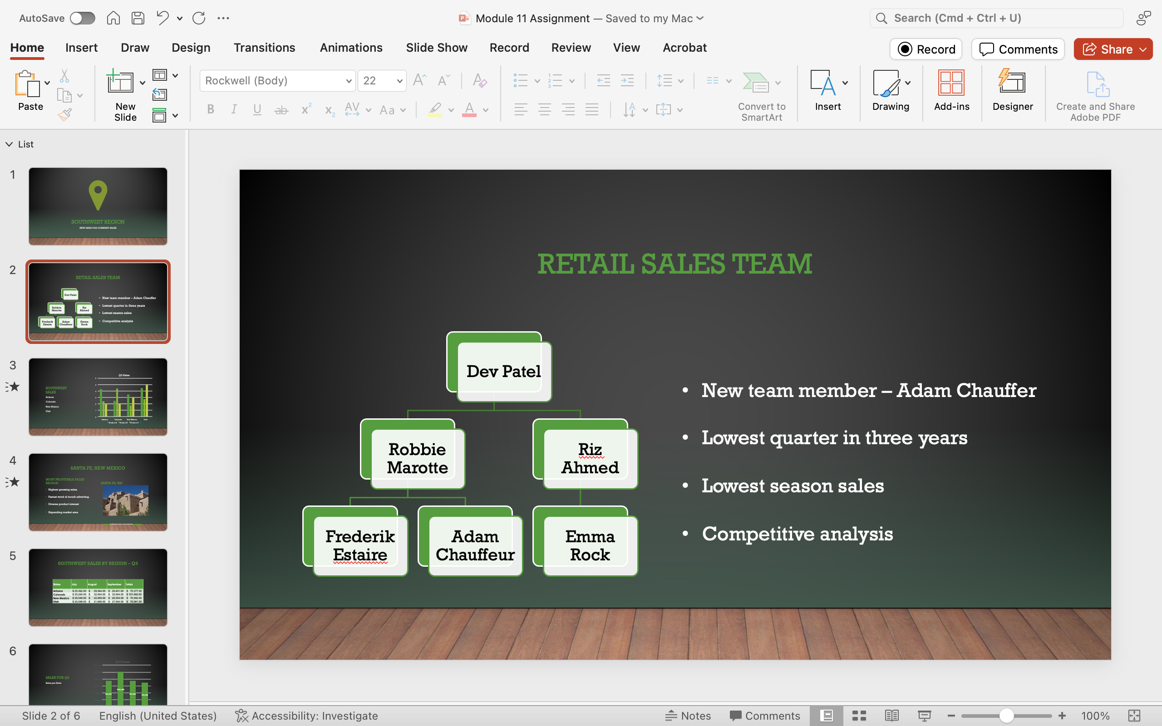Clear all text formatting
This screenshot has width=1162, height=726.
479,80
